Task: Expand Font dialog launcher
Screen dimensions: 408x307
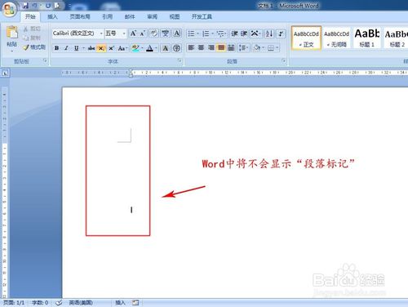Action: click(180, 60)
